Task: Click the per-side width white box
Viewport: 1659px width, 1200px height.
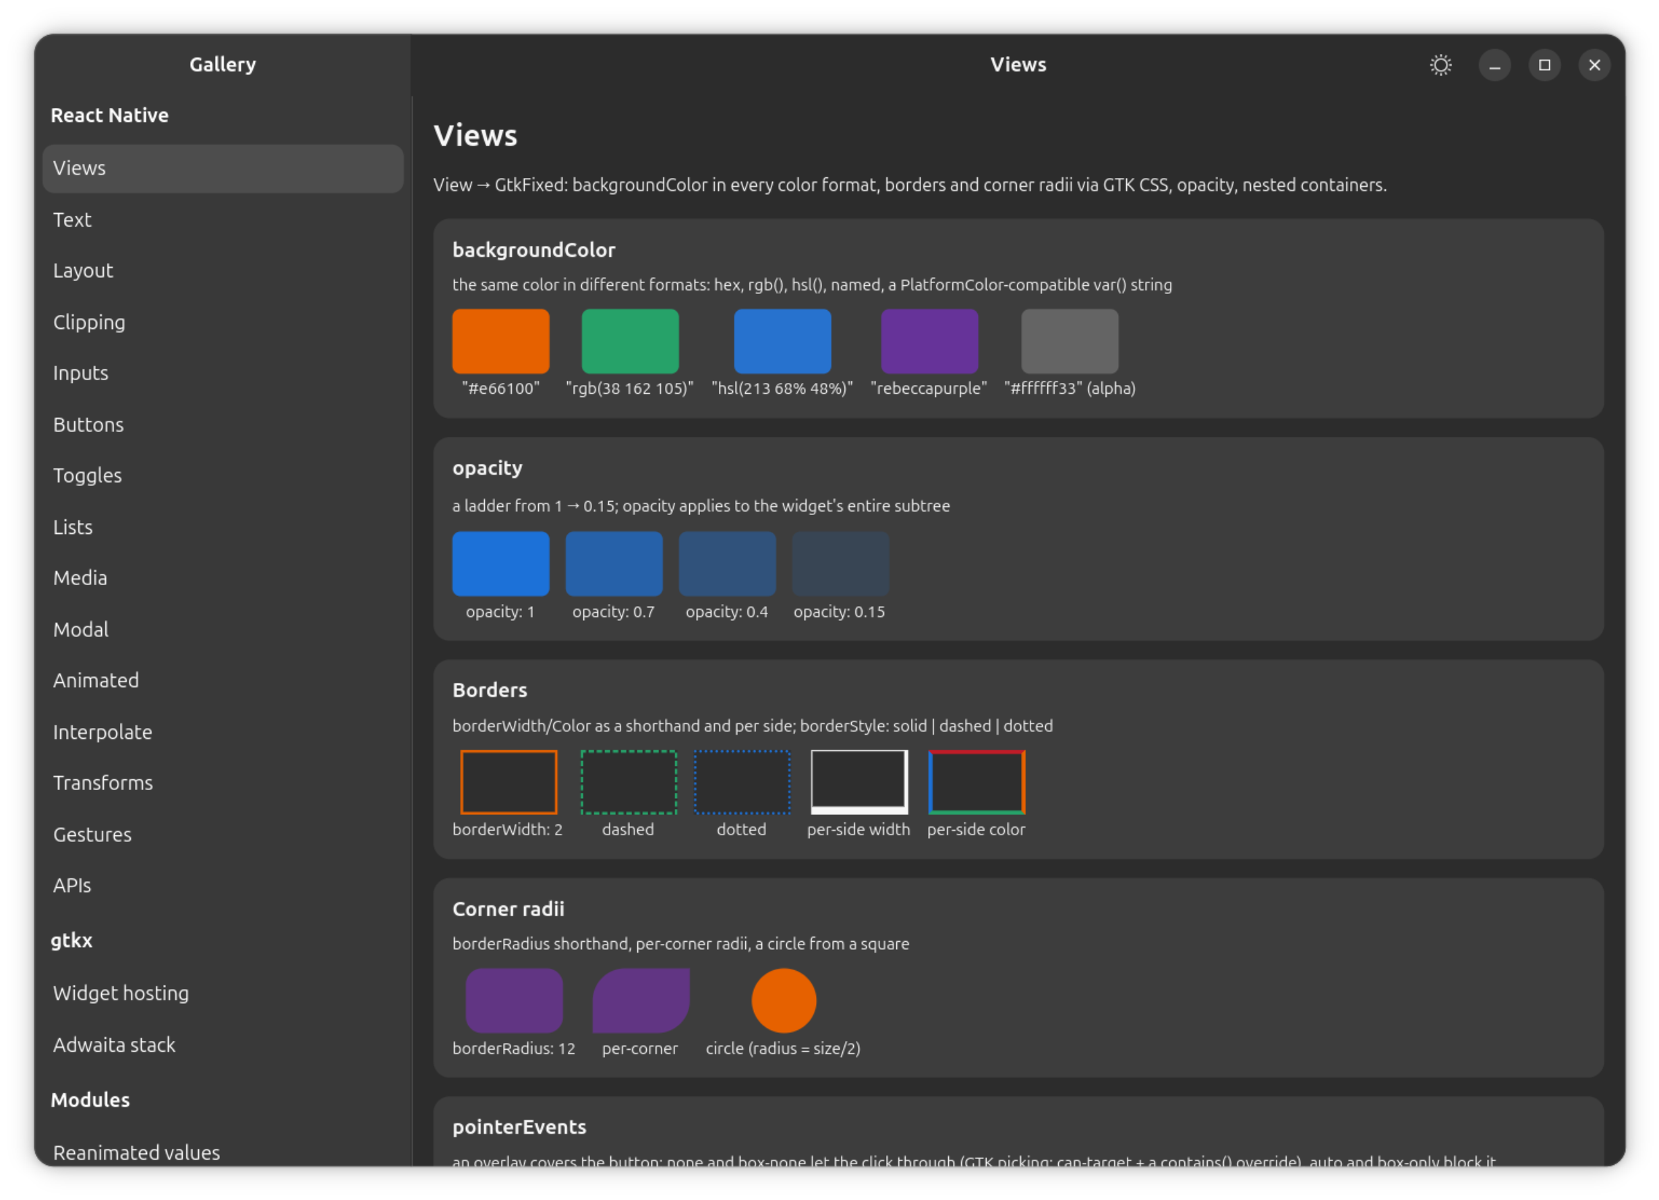Action: pos(858,782)
